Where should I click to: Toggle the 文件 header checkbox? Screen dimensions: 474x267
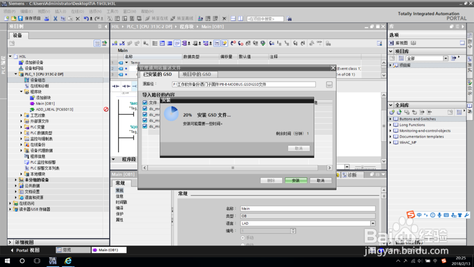coord(145,103)
